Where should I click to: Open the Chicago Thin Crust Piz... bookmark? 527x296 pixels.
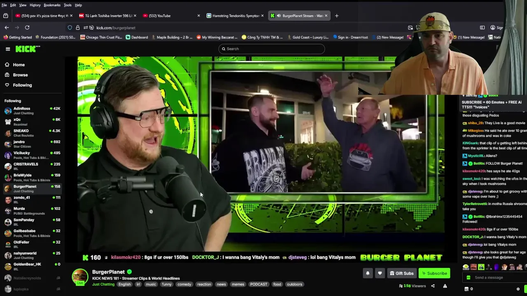click(x=101, y=37)
